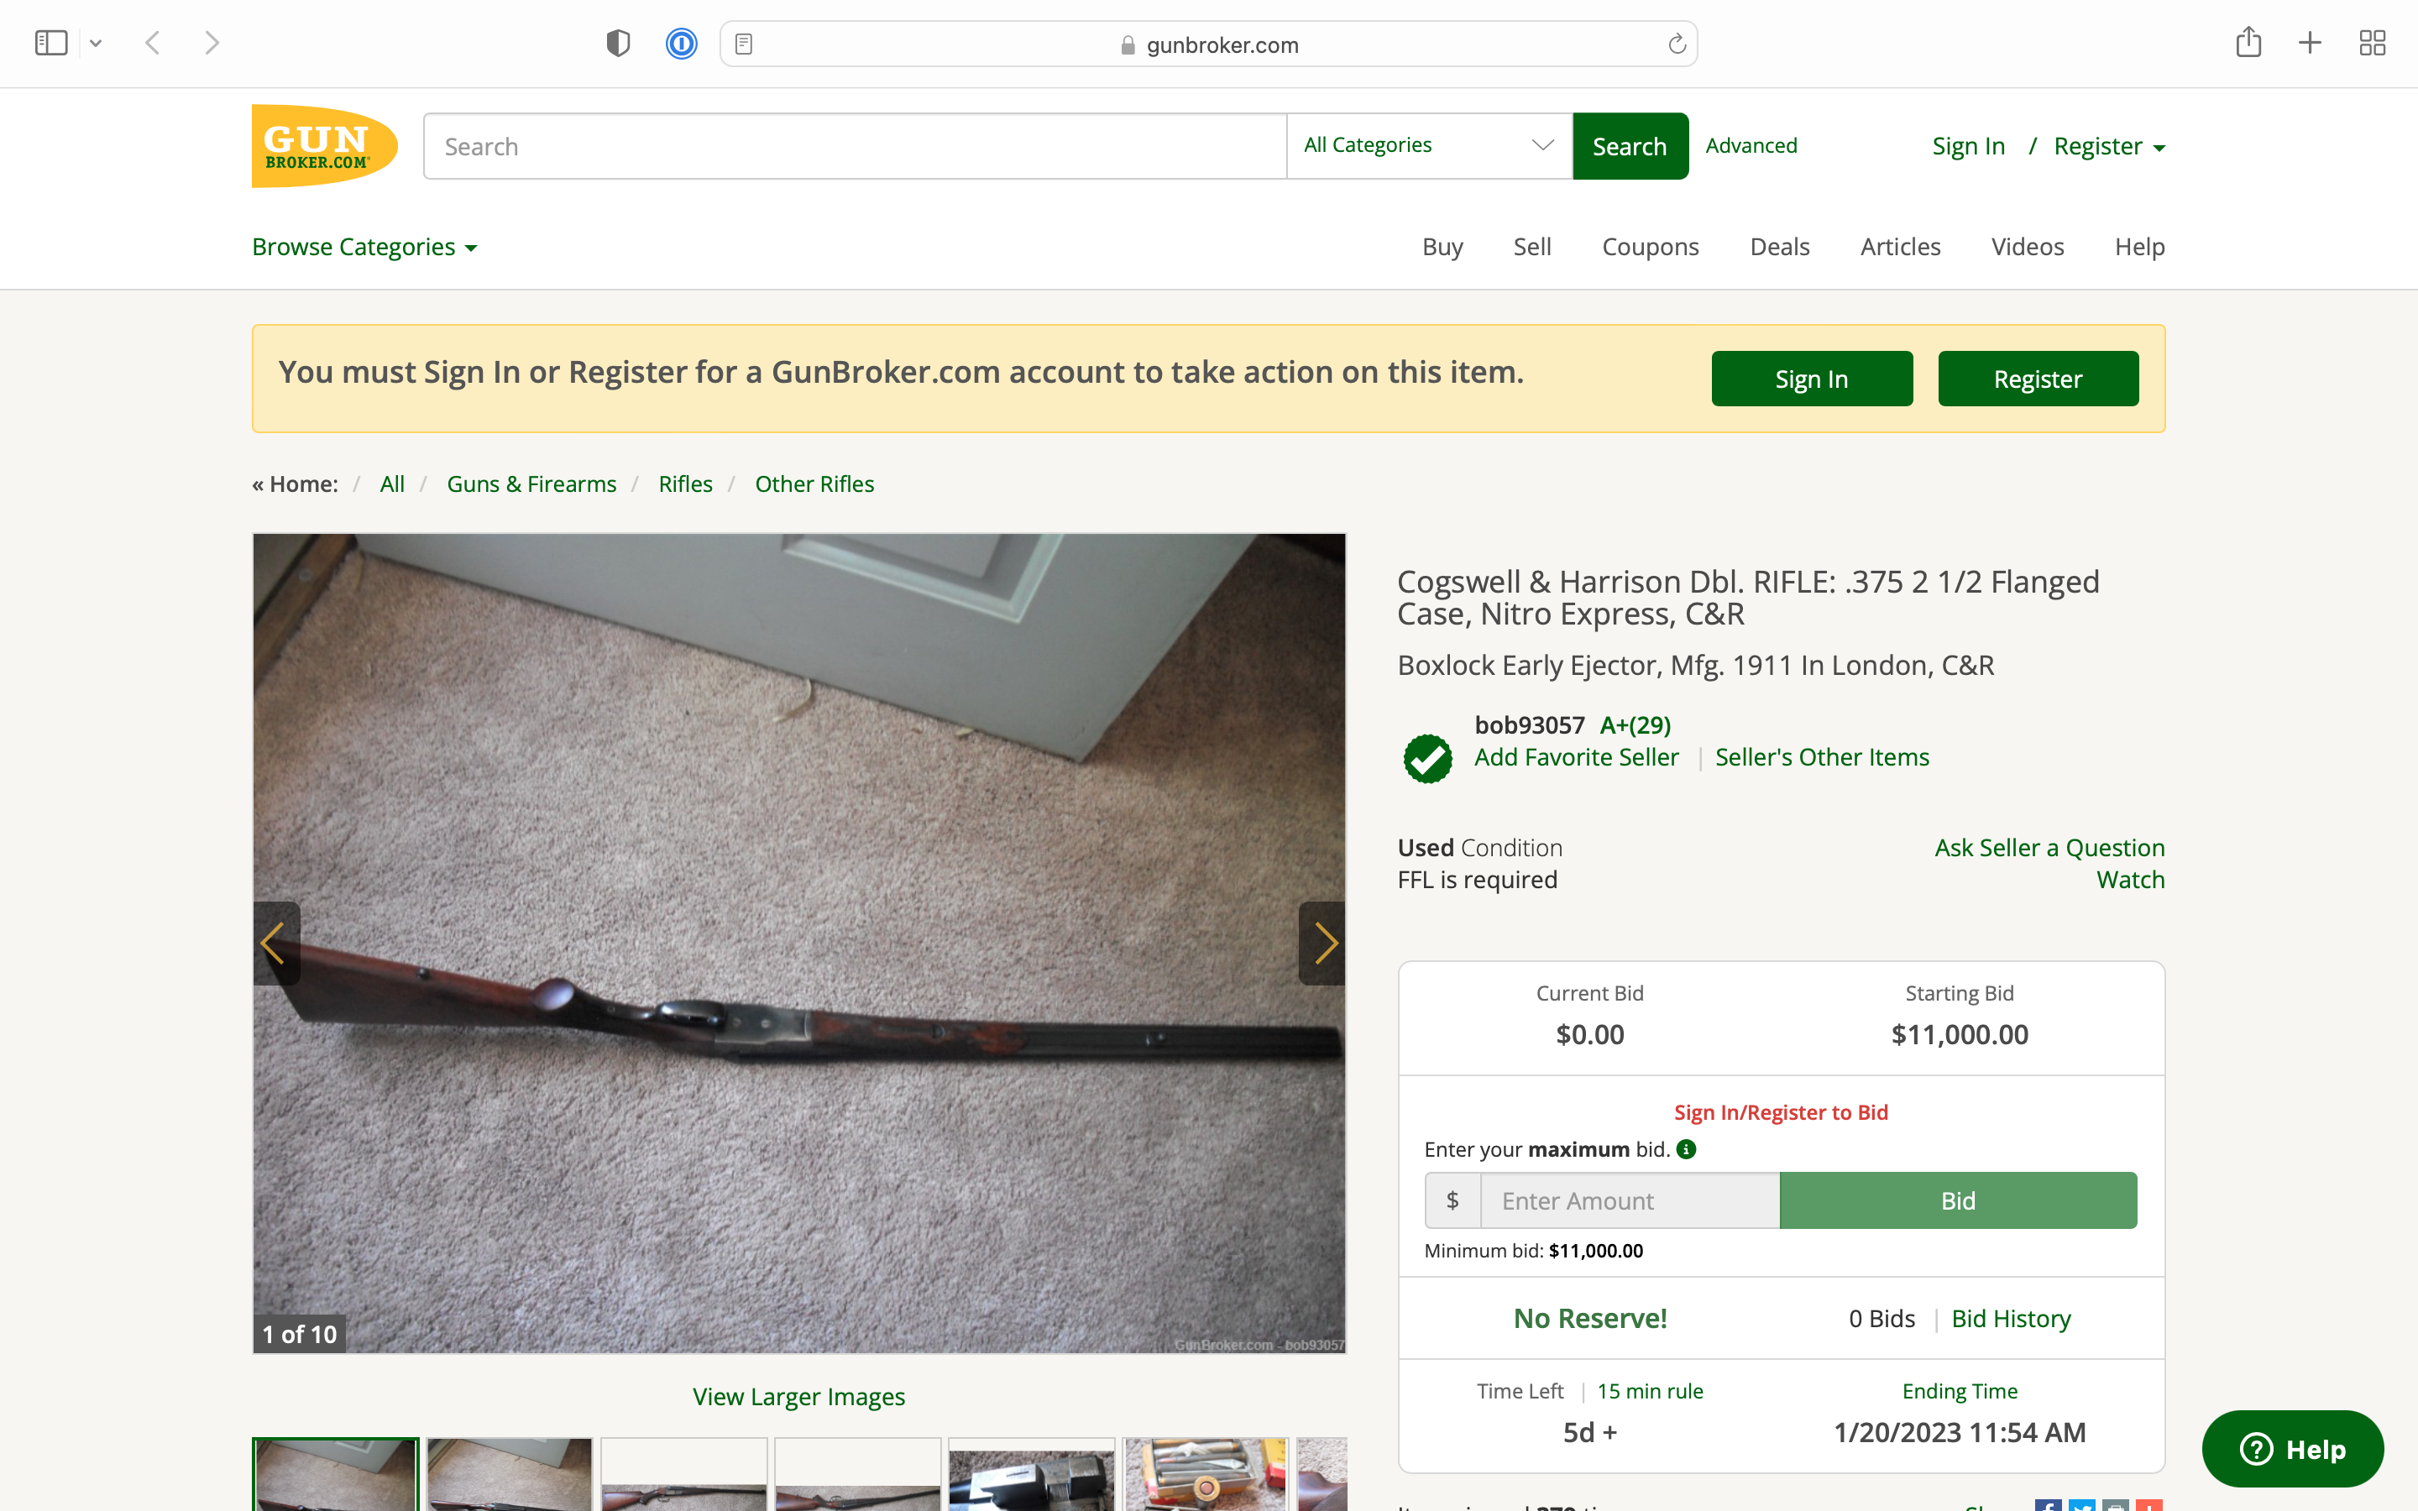Click the green Search button
Image resolution: width=2418 pixels, height=1511 pixels.
1630,146
